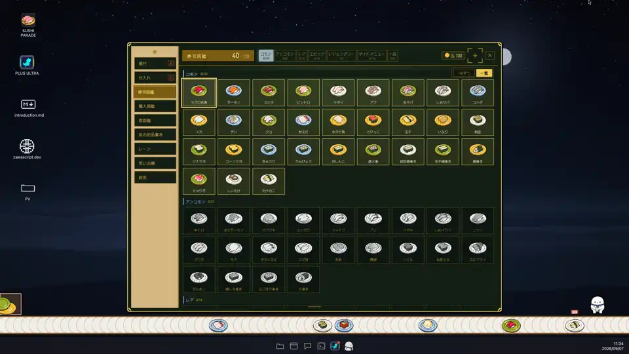Pick the しめサバ sushi card
This screenshot has height=354, width=629.
(443, 92)
